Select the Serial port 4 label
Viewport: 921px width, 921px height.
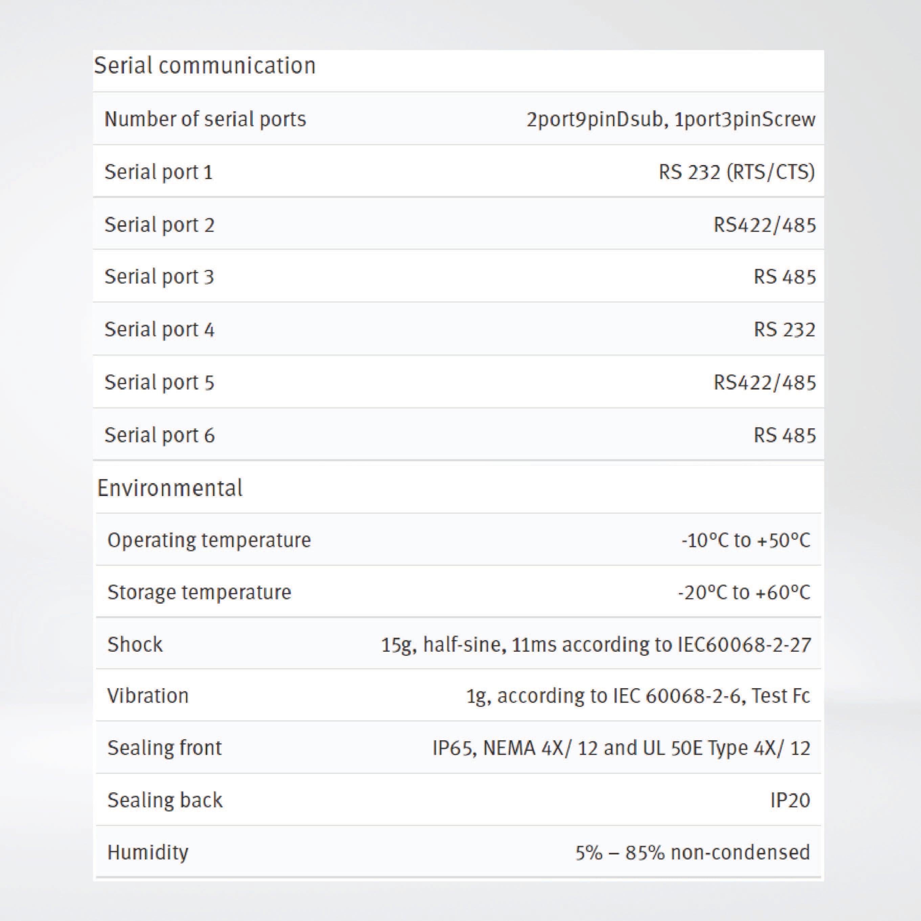(160, 330)
